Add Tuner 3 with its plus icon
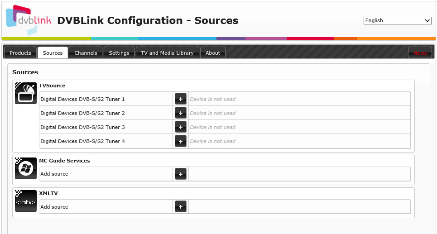 coord(181,127)
